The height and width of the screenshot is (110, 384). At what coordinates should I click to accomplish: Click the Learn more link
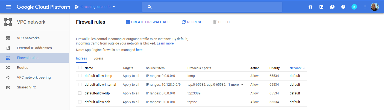tap(165, 43)
